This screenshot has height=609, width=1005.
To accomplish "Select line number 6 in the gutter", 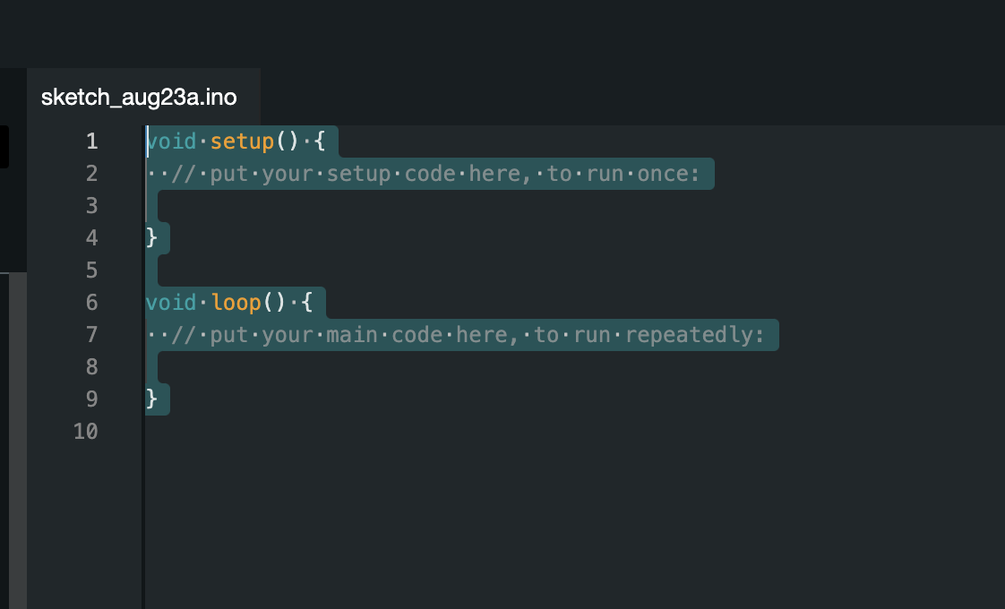I will pyautogui.click(x=91, y=303).
